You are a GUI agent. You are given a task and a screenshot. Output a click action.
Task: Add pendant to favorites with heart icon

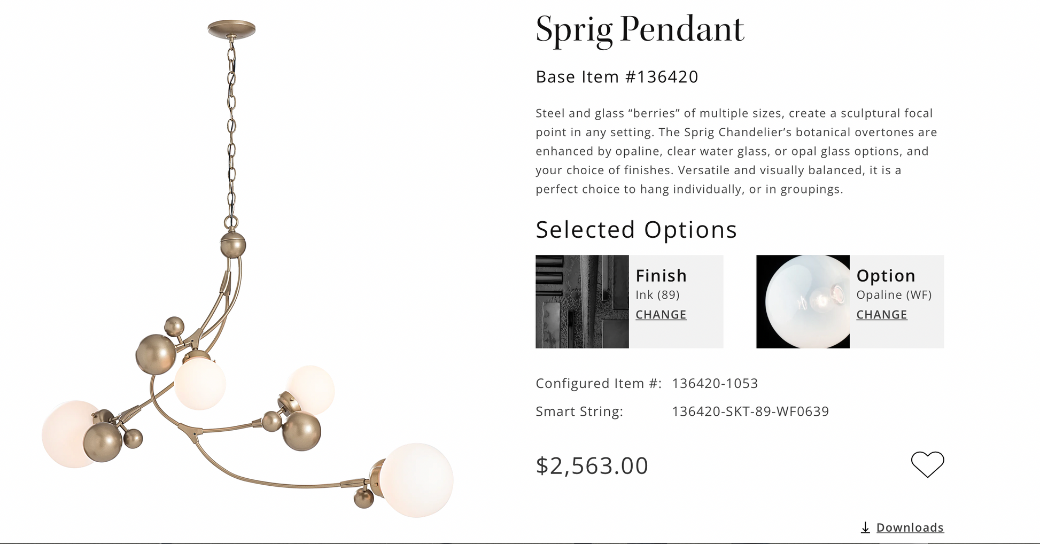[927, 464]
